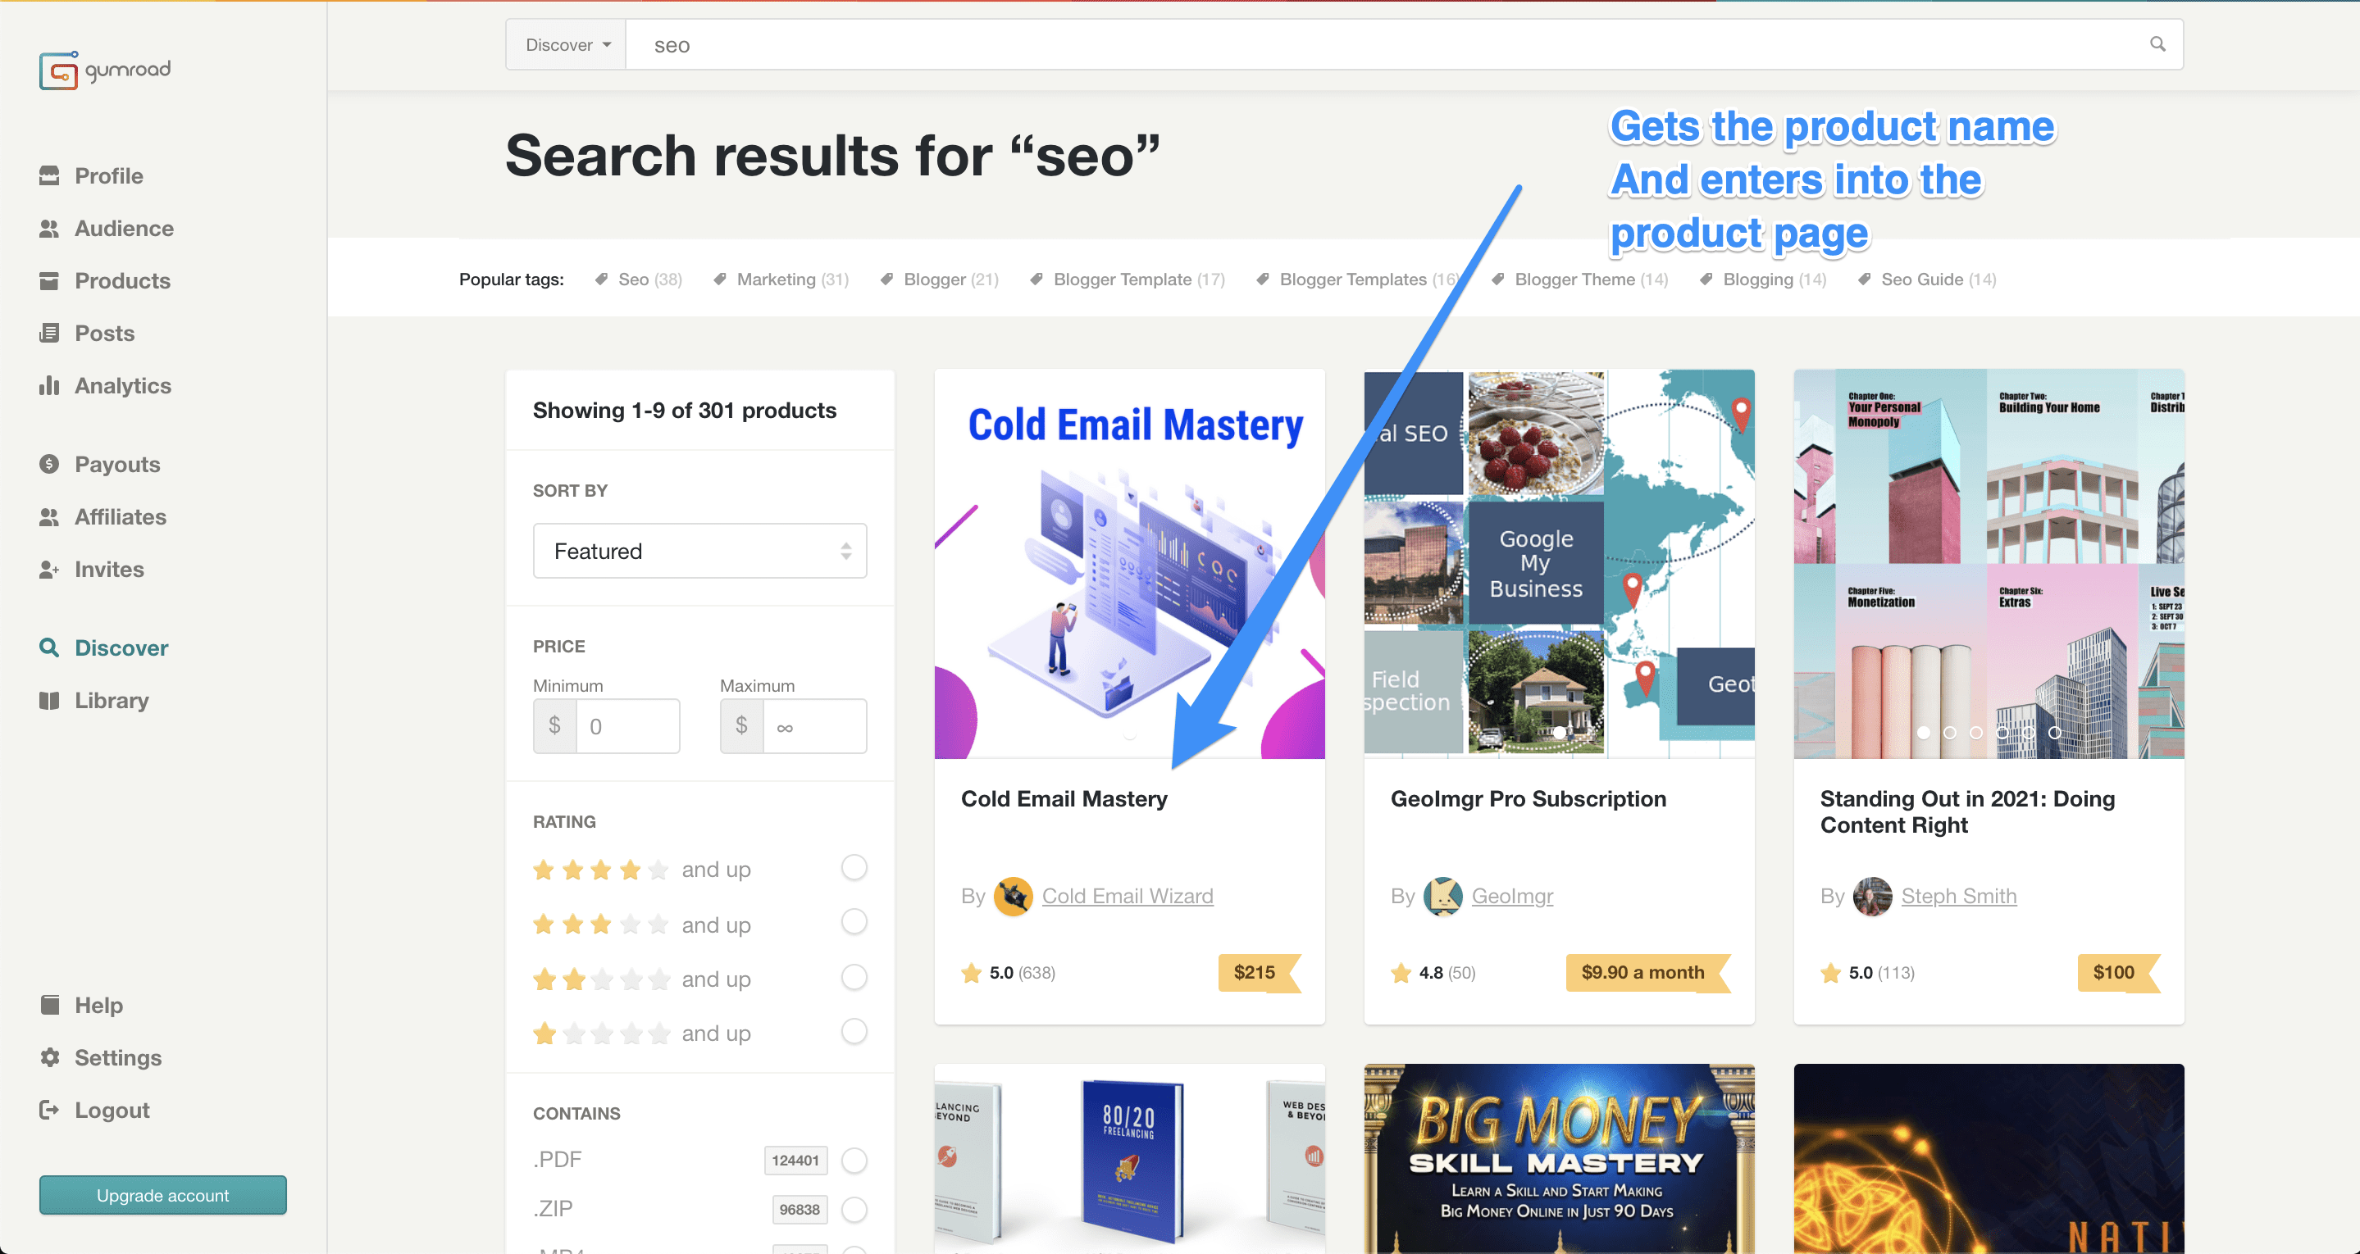Open the Products sidebar menu item
The width and height of the screenshot is (2360, 1254).
104,281
